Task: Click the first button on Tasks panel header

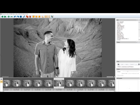Action: 137,42
